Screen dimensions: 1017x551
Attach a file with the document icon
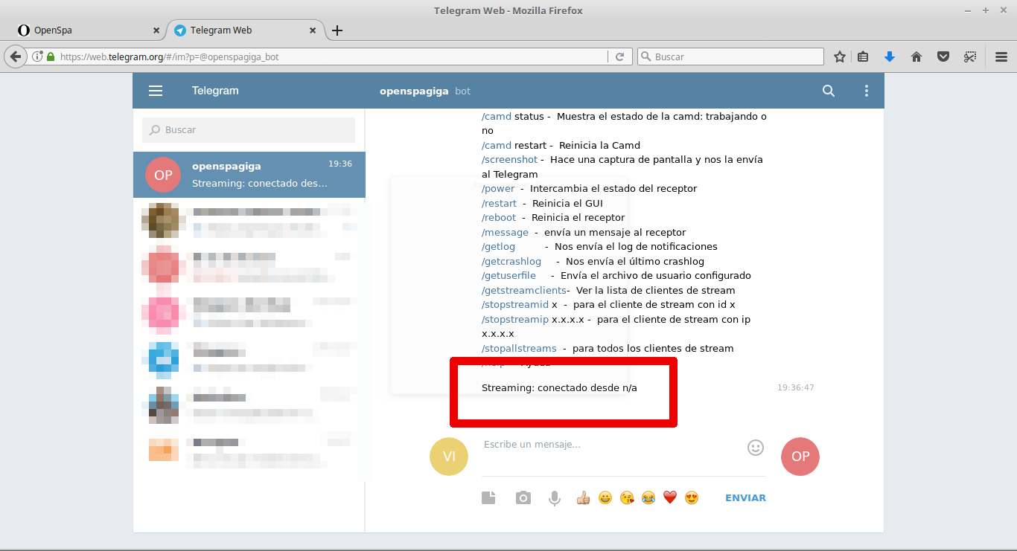pos(488,498)
